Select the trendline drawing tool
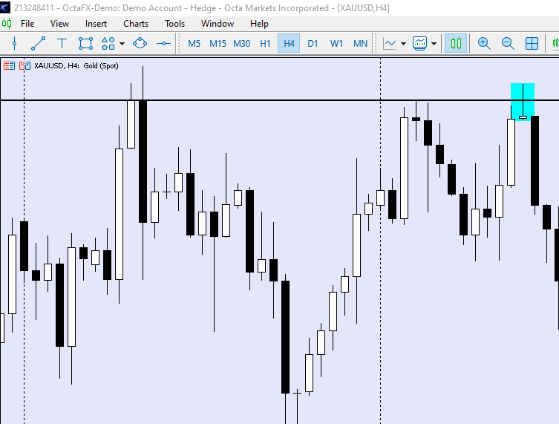This screenshot has height=424, width=559. 38,44
